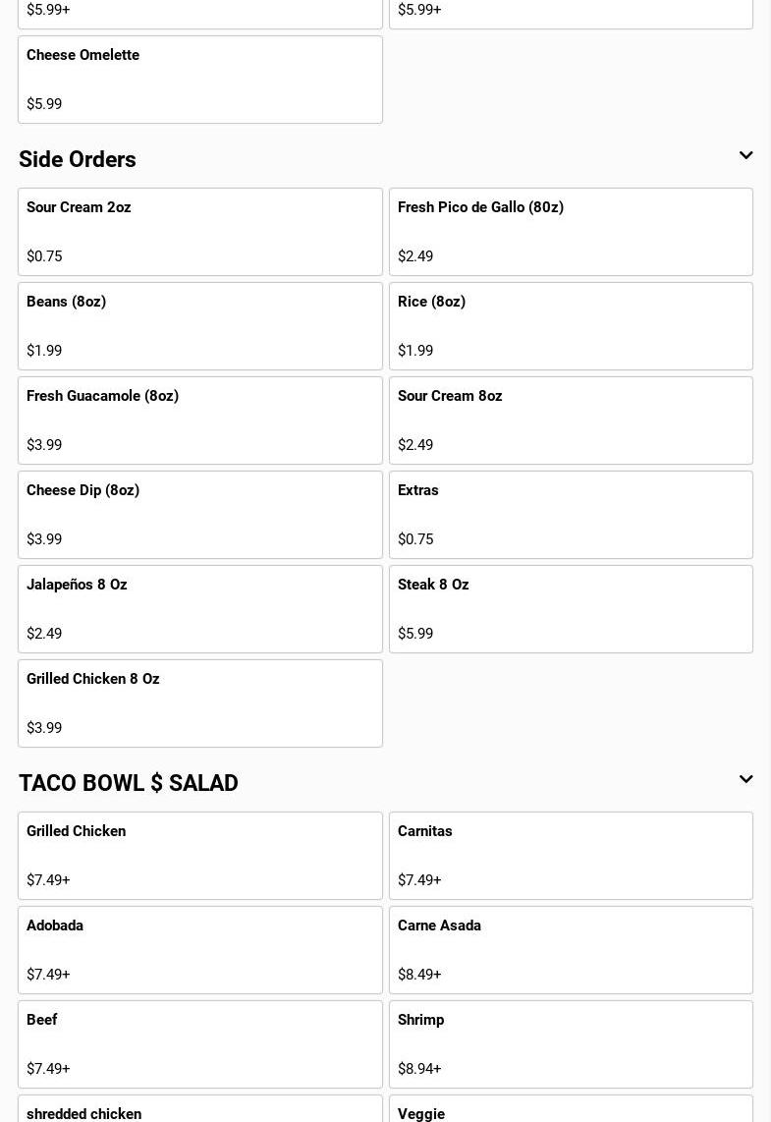This screenshot has height=1122, width=771.
Task: Open the Extras item card
Action: [571, 515]
